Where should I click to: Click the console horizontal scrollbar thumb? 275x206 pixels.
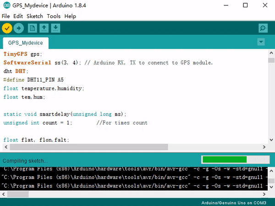tap(18, 194)
